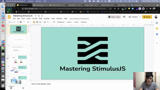Add a comment from toolbar
The image size is (160, 90).
tap(54, 22)
